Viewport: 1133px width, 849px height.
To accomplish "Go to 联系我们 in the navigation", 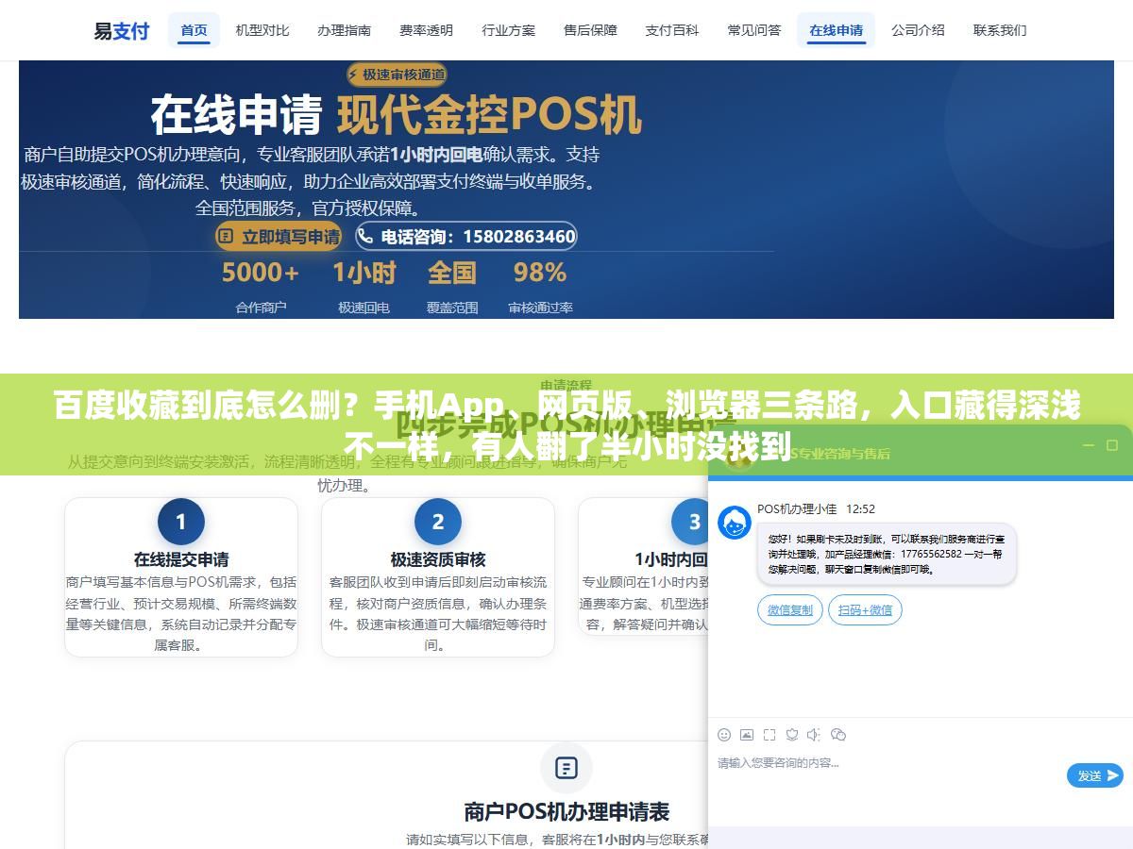I will point(1001,30).
